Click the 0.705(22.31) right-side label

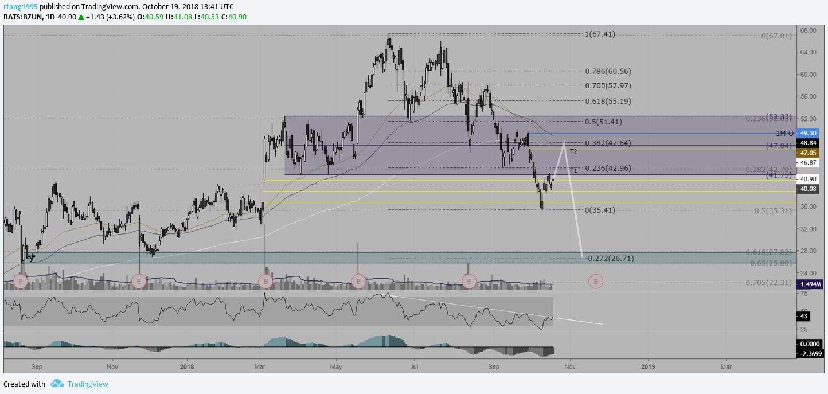click(769, 283)
